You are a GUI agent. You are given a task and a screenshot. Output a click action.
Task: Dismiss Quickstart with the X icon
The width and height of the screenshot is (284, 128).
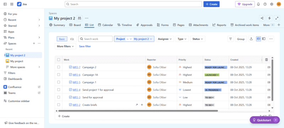pos(275,120)
